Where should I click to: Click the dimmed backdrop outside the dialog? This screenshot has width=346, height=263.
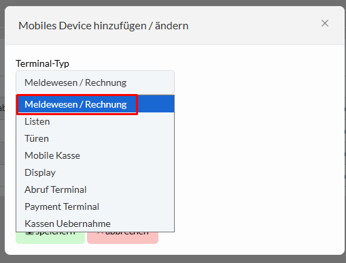click(172, 259)
